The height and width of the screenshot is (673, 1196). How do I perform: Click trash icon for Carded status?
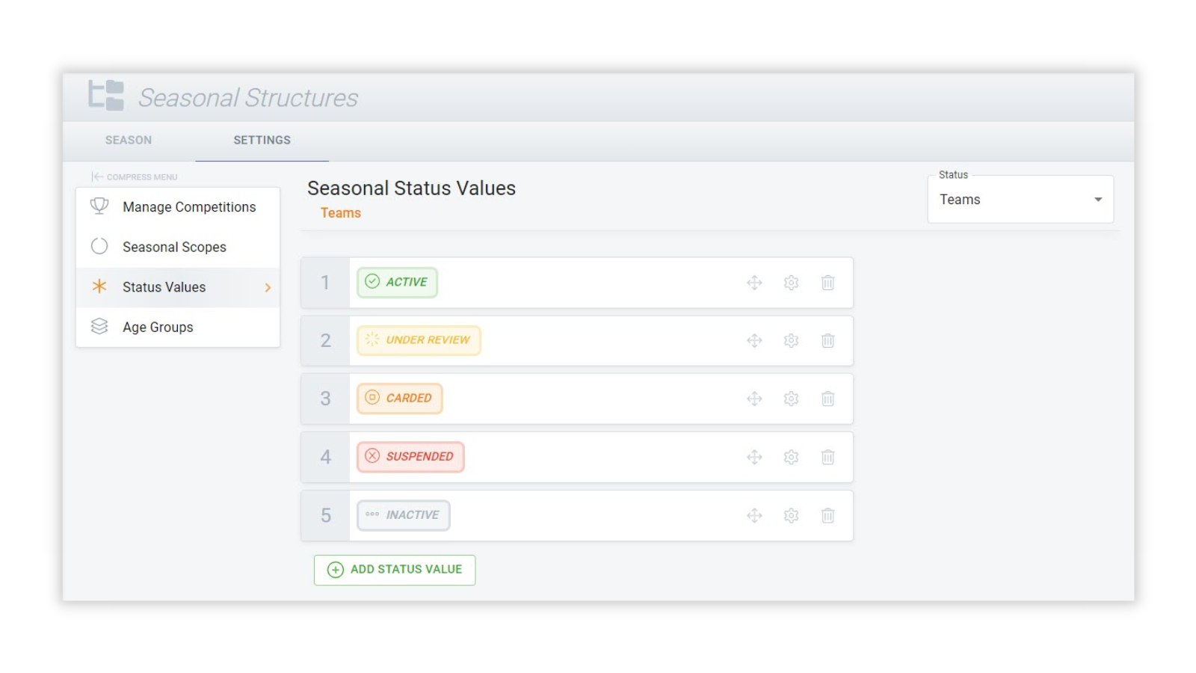[x=827, y=399]
